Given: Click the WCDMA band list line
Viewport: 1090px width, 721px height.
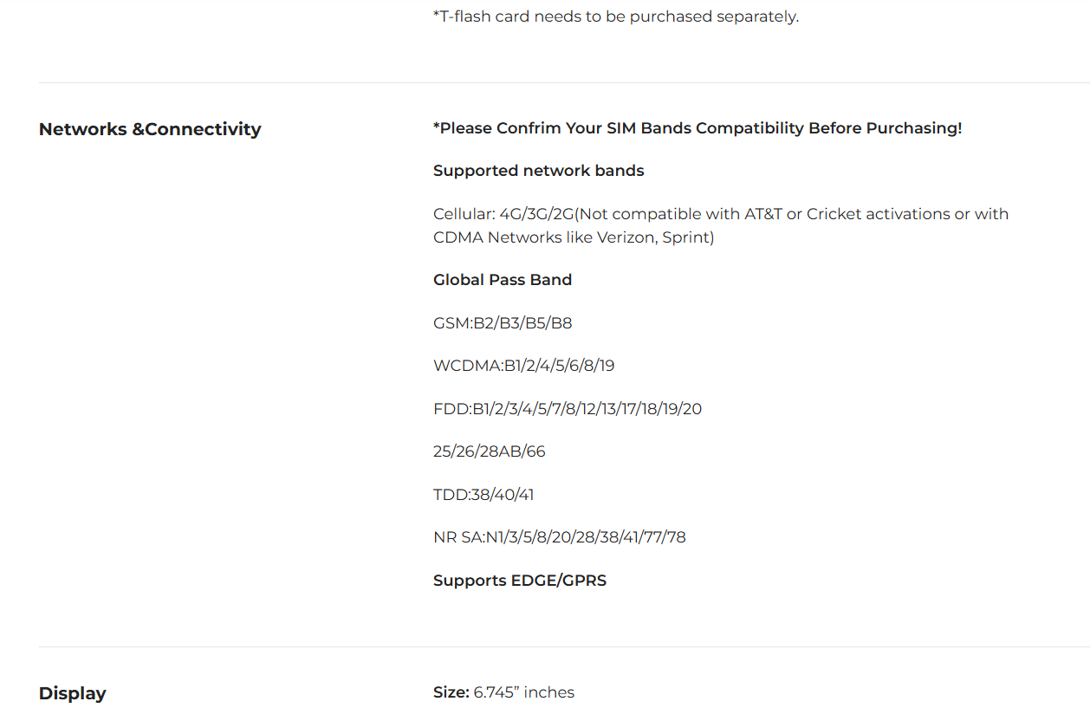Looking at the screenshot, I should click(x=524, y=366).
